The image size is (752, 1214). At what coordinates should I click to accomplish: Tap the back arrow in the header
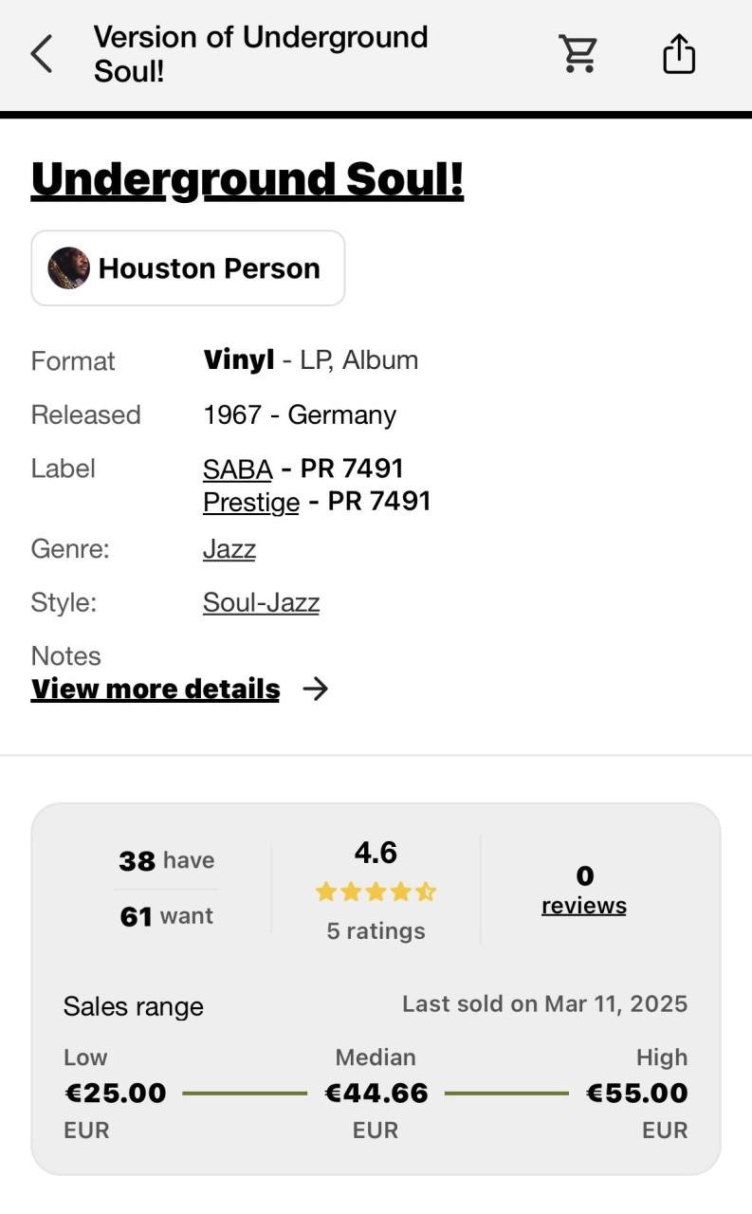(x=40, y=53)
